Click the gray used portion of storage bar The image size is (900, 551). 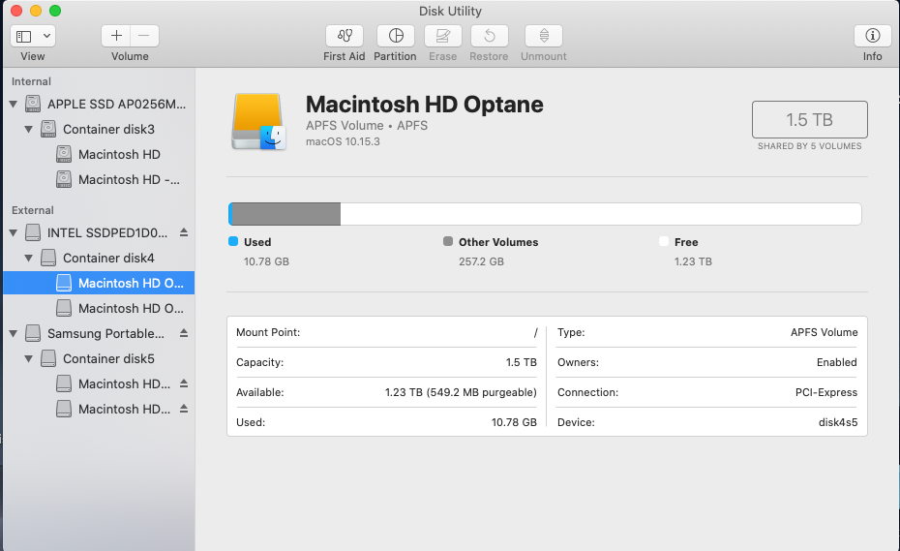tap(285, 214)
